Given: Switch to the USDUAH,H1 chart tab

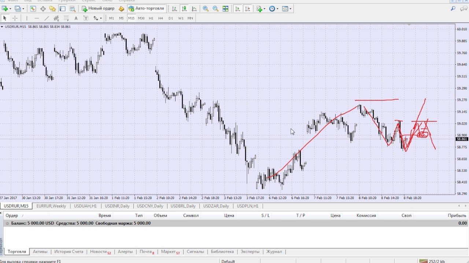Looking at the screenshot, I should coord(85,206).
